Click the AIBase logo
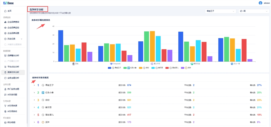Viewport: 271px width, 127px height. [8, 3]
